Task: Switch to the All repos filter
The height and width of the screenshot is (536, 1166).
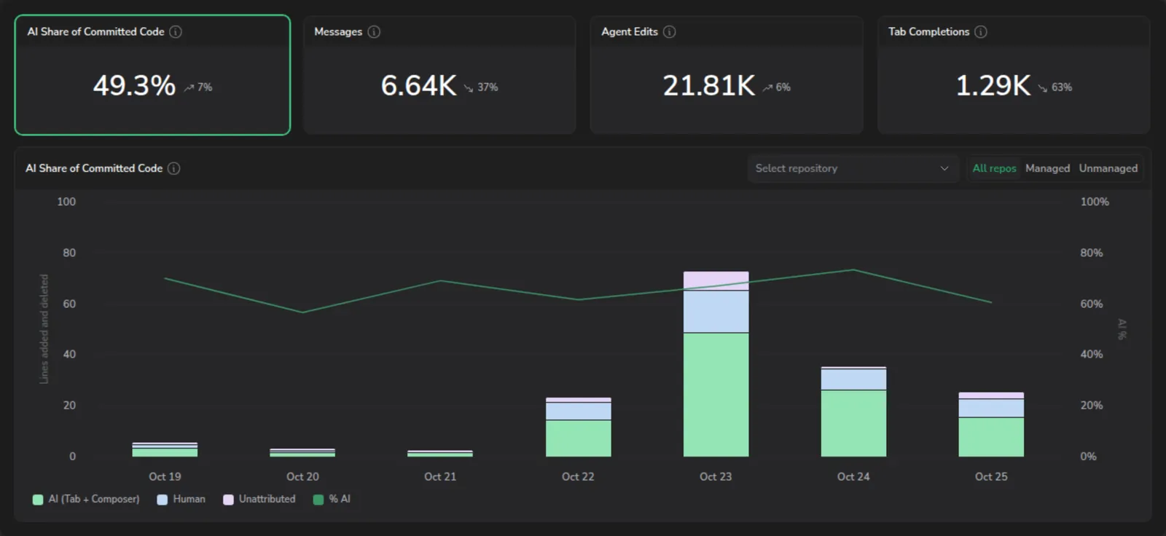Action: click(994, 168)
